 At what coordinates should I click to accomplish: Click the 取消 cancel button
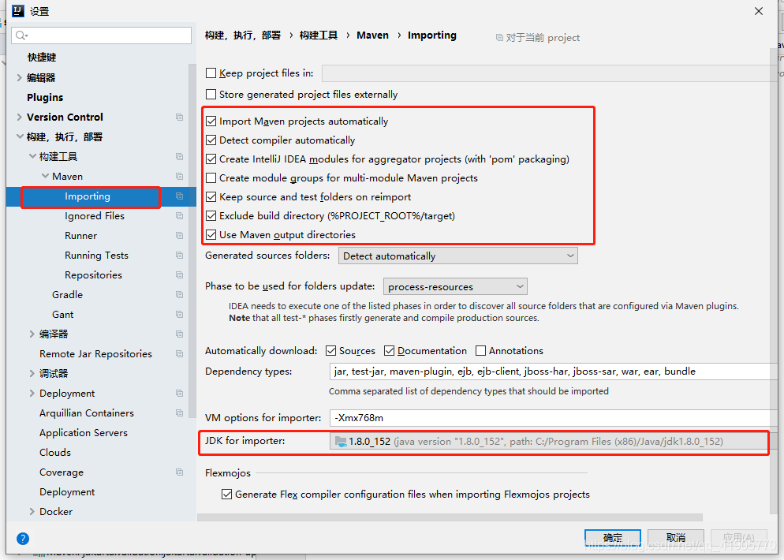[x=675, y=537]
